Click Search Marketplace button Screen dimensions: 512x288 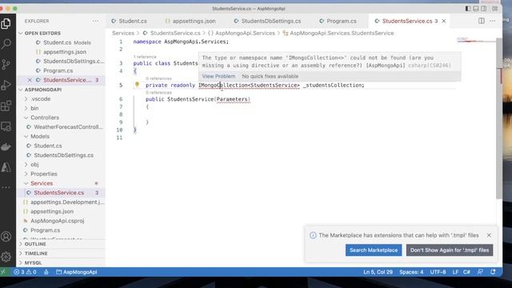[374, 250]
